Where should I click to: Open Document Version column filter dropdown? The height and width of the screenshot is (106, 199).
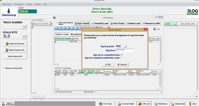96,73
